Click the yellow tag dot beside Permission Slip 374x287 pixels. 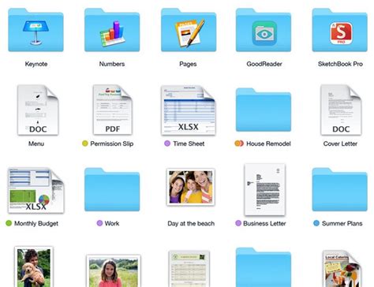pyautogui.click(x=85, y=143)
